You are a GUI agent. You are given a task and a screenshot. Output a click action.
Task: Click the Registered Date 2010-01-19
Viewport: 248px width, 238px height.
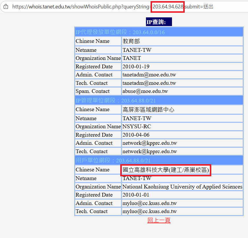point(136,67)
